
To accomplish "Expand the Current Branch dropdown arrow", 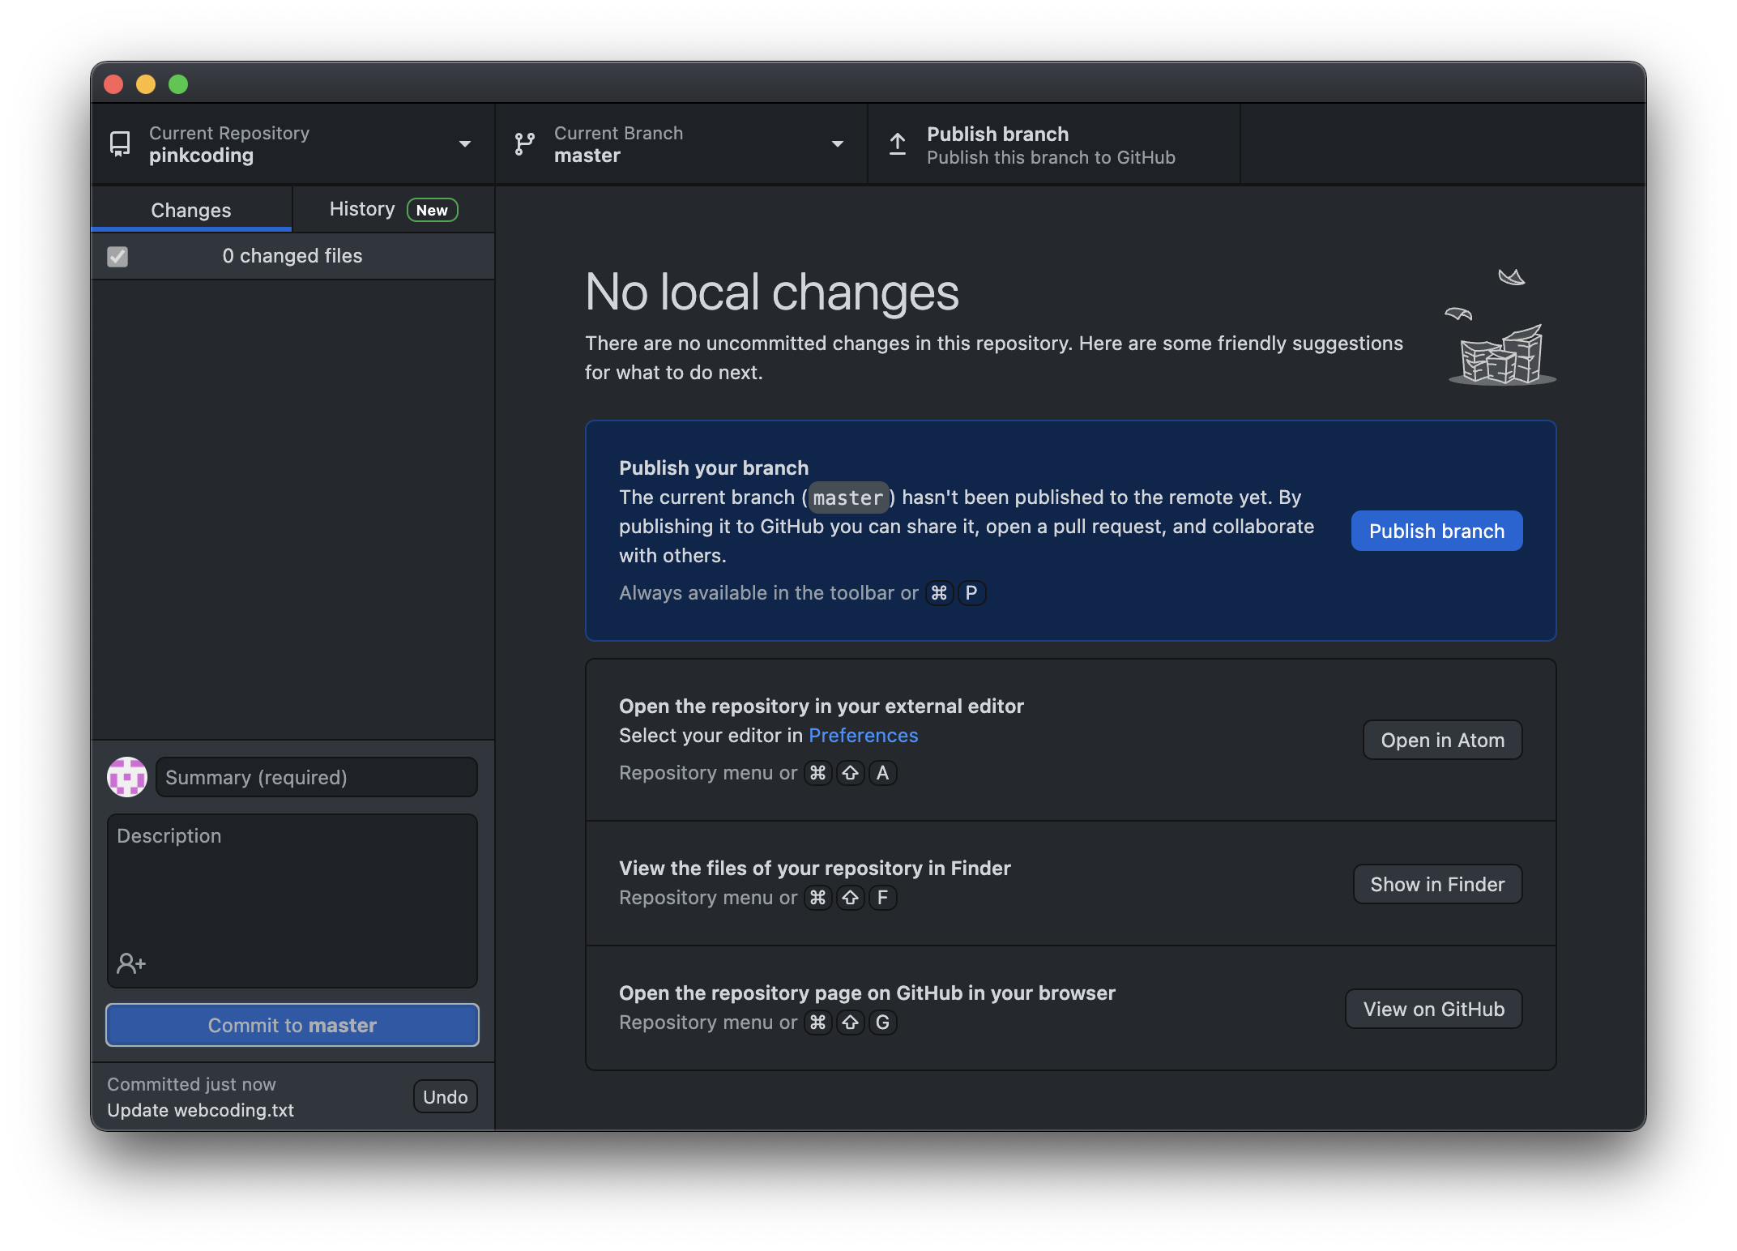I will [838, 144].
